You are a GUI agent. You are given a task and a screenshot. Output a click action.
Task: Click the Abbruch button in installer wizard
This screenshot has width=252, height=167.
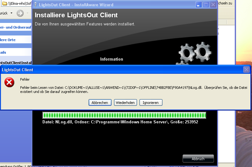pyautogui.click(x=198, y=159)
